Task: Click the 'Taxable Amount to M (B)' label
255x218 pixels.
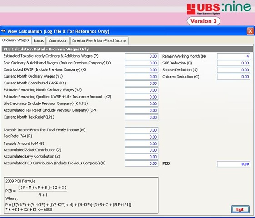Action: [x=24, y=144]
